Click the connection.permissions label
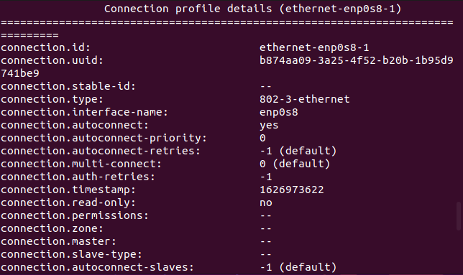The image size is (463, 275). tap(75, 215)
